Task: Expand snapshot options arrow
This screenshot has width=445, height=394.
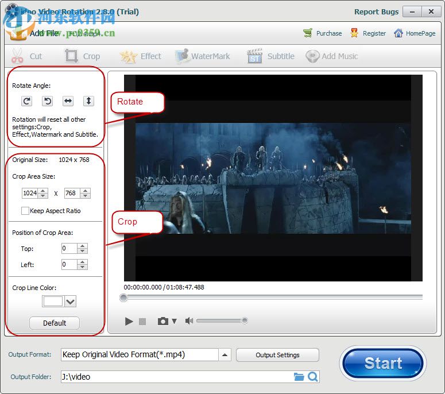Action: pos(174,321)
